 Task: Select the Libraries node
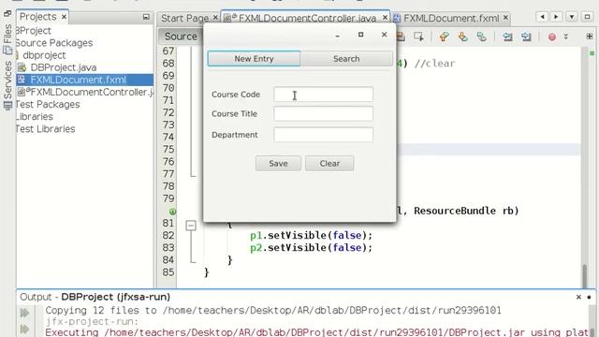[x=35, y=116]
